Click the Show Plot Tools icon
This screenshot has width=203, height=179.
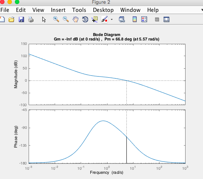click(167, 20)
